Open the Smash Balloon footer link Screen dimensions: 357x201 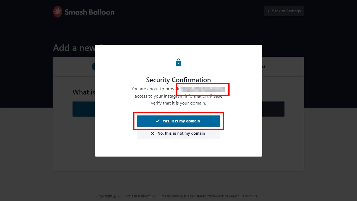pyautogui.click(x=138, y=196)
